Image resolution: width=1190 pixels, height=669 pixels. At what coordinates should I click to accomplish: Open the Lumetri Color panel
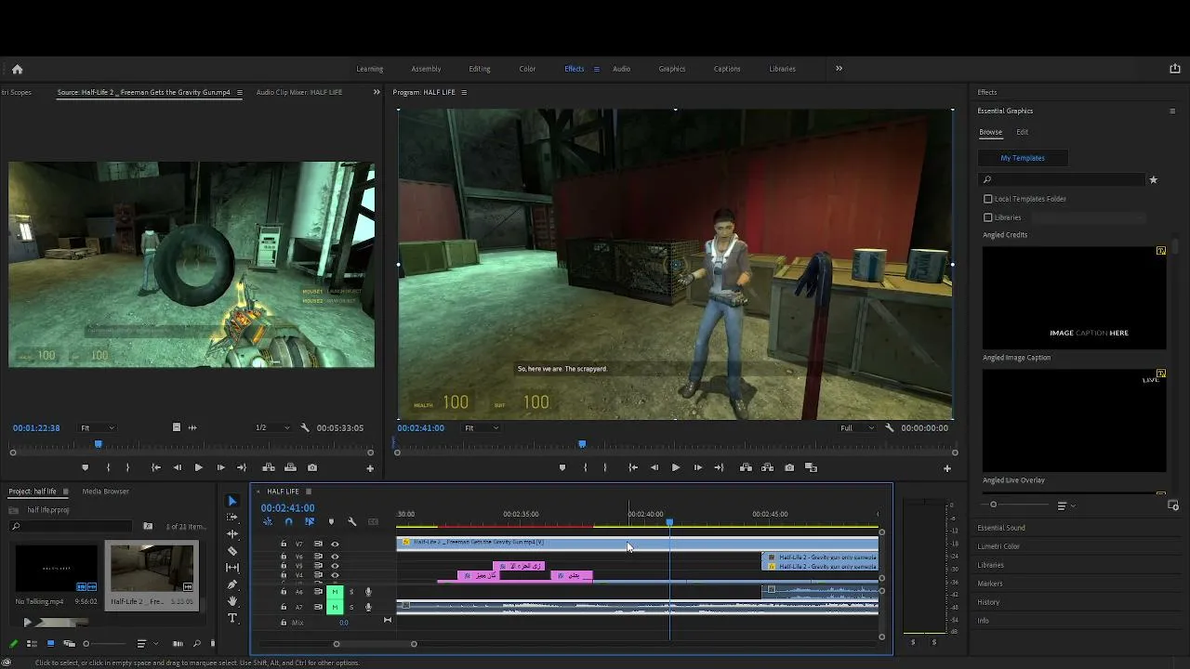coord(998,546)
